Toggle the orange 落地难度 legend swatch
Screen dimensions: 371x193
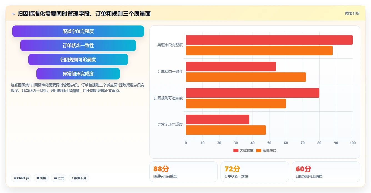click(259, 150)
